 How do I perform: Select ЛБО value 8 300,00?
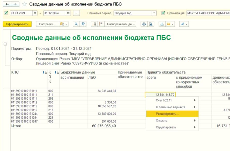pos(102,102)
